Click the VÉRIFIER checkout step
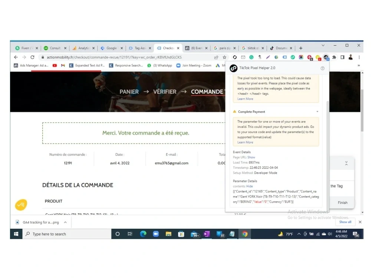The width and height of the screenshot is (371, 278). tap(165, 92)
